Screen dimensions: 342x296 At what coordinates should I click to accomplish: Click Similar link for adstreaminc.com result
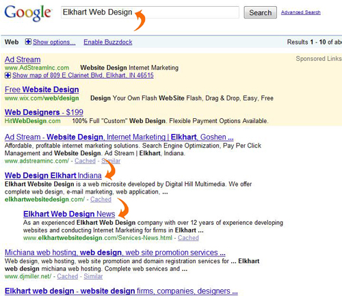(111, 161)
